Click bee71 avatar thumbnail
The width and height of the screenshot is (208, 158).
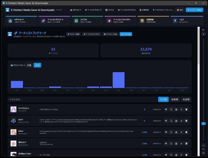pyautogui.click(x=14, y=121)
